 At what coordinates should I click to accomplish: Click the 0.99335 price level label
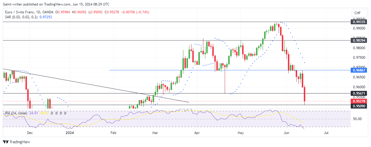point(359,22)
